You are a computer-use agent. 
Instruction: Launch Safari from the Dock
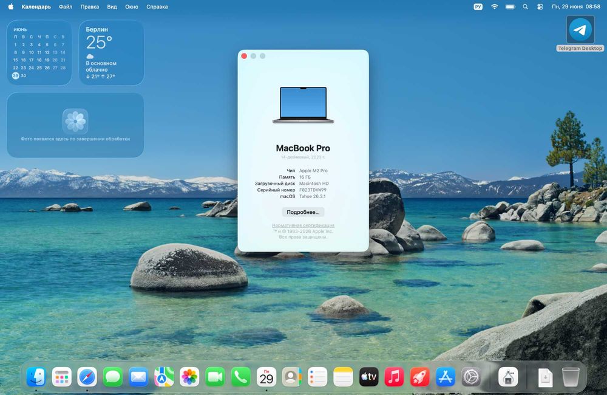click(x=87, y=376)
